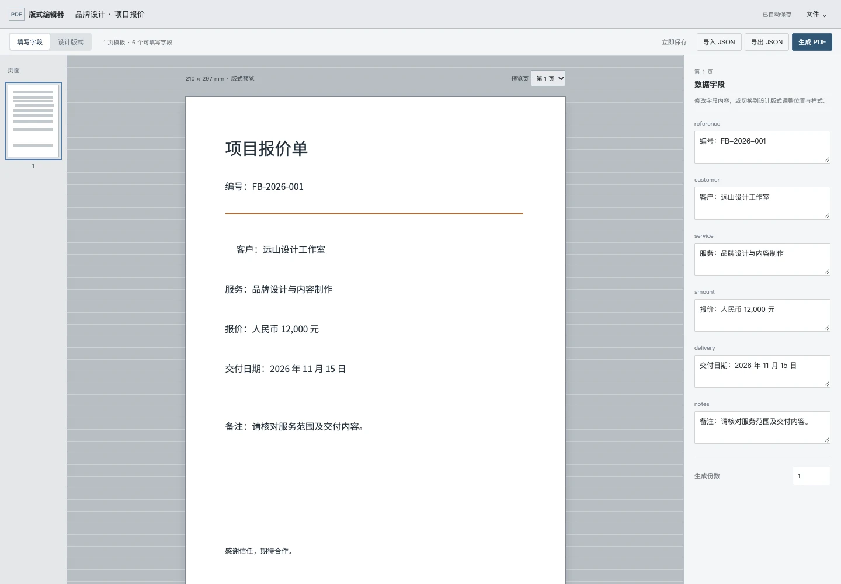
Task: Click 项目报价单 title on page preview
Action: pyautogui.click(x=266, y=149)
